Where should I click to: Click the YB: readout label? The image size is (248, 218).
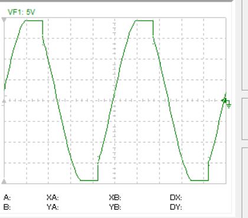(115, 207)
